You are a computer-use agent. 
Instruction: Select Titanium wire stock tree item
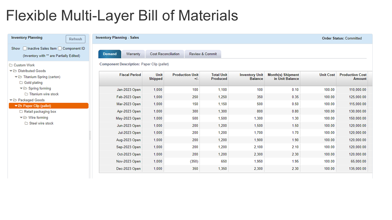click(x=44, y=94)
